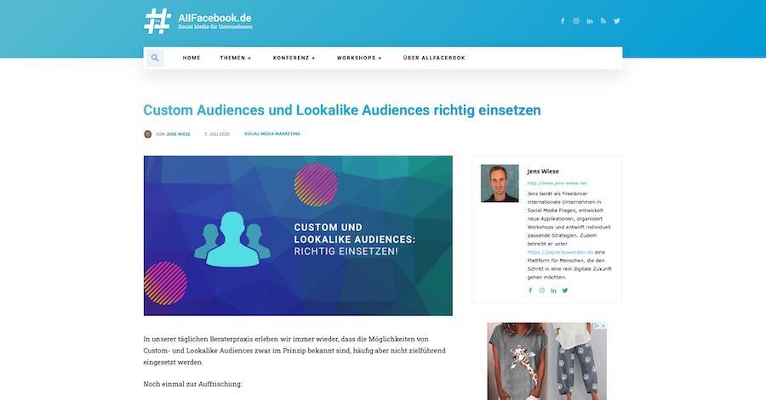Open the Über AllFacebook menu item

[434, 58]
